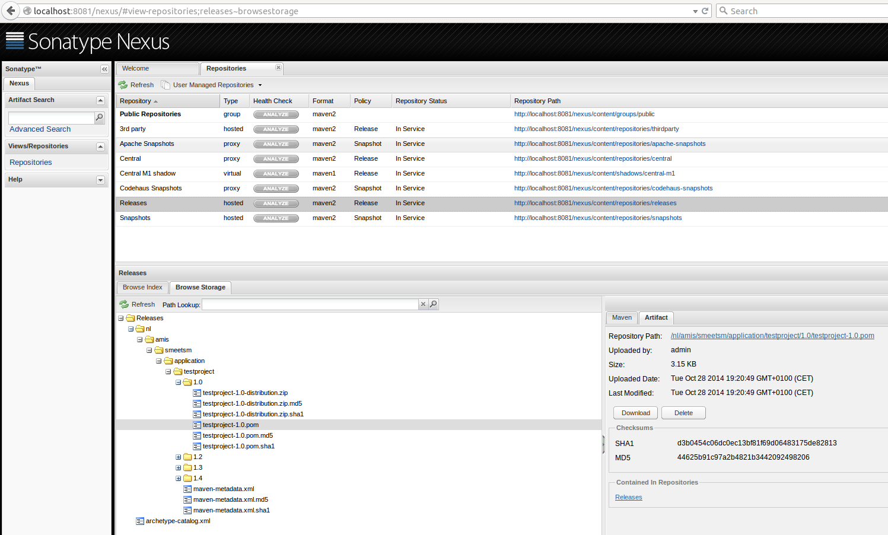
Task: Switch to the Browse Index tab
Action: pos(142,287)
